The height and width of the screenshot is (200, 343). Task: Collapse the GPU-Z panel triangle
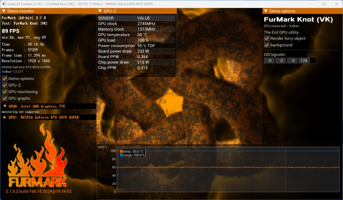point(100,11)
